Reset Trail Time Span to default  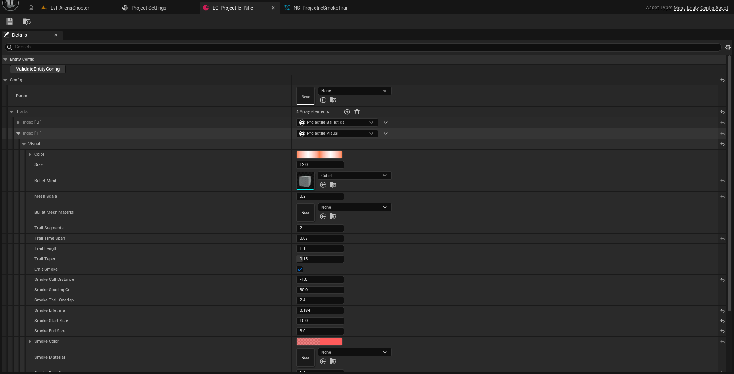pos(723,239)
